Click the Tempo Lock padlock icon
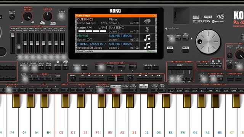This screenshot has width=244, height=137. pos(213,61)
